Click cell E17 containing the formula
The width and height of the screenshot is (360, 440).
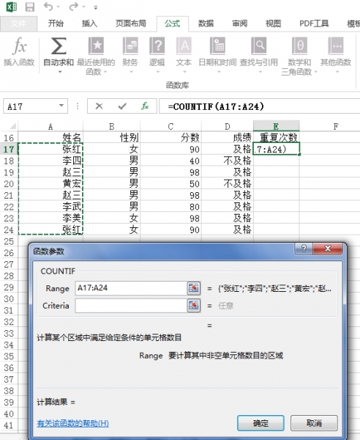pos(277,149)
